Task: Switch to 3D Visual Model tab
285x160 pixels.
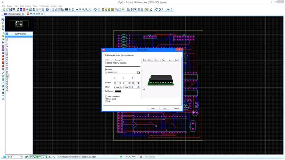Action: pyautogui.click(x=128, y=55)
